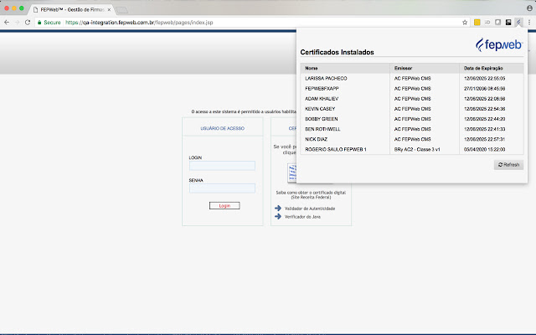Viewport: 536px width, 335px height.
Task: Click the red Login button
Action: pos(224,205)
